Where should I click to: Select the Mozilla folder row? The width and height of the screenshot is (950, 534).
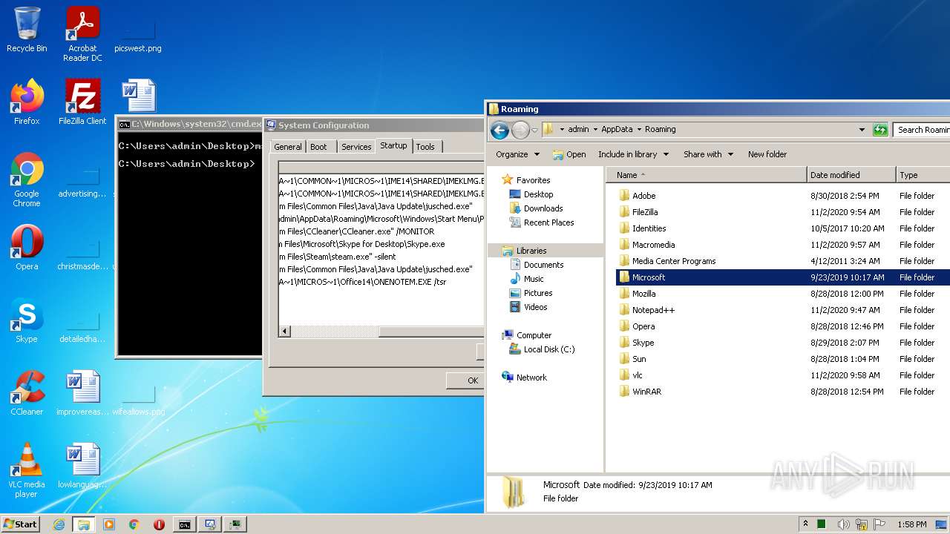pos(783,294)
